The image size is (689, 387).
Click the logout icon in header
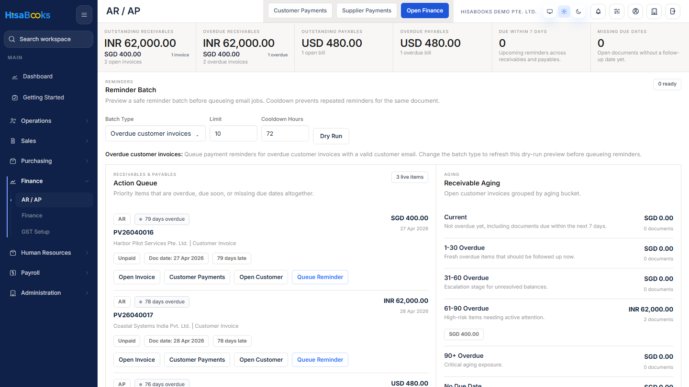tap(673, 11)
